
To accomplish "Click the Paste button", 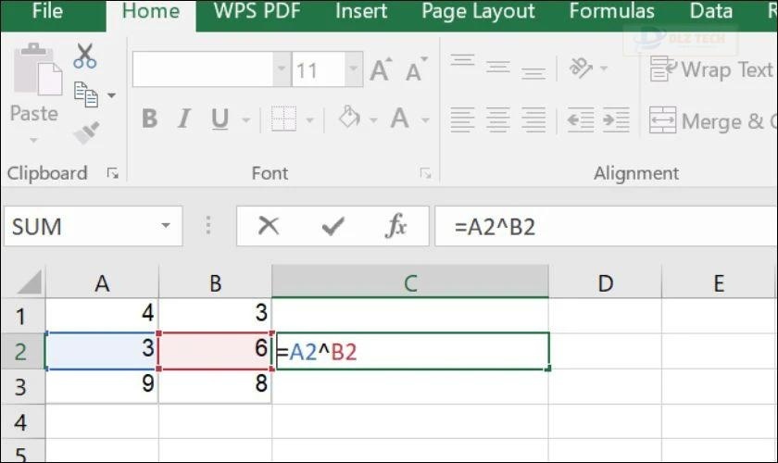I will tap(33, 88).
